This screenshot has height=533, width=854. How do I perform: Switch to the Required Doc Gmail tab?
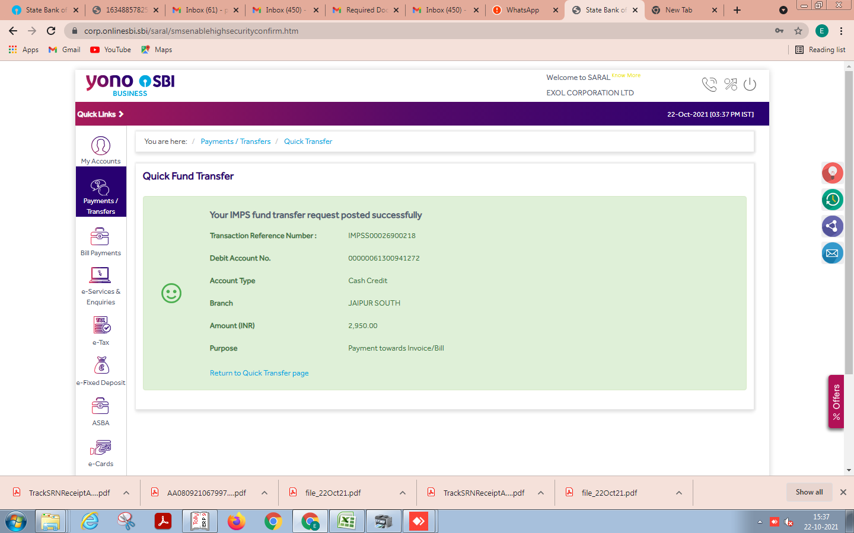click(x=366, y=10)
